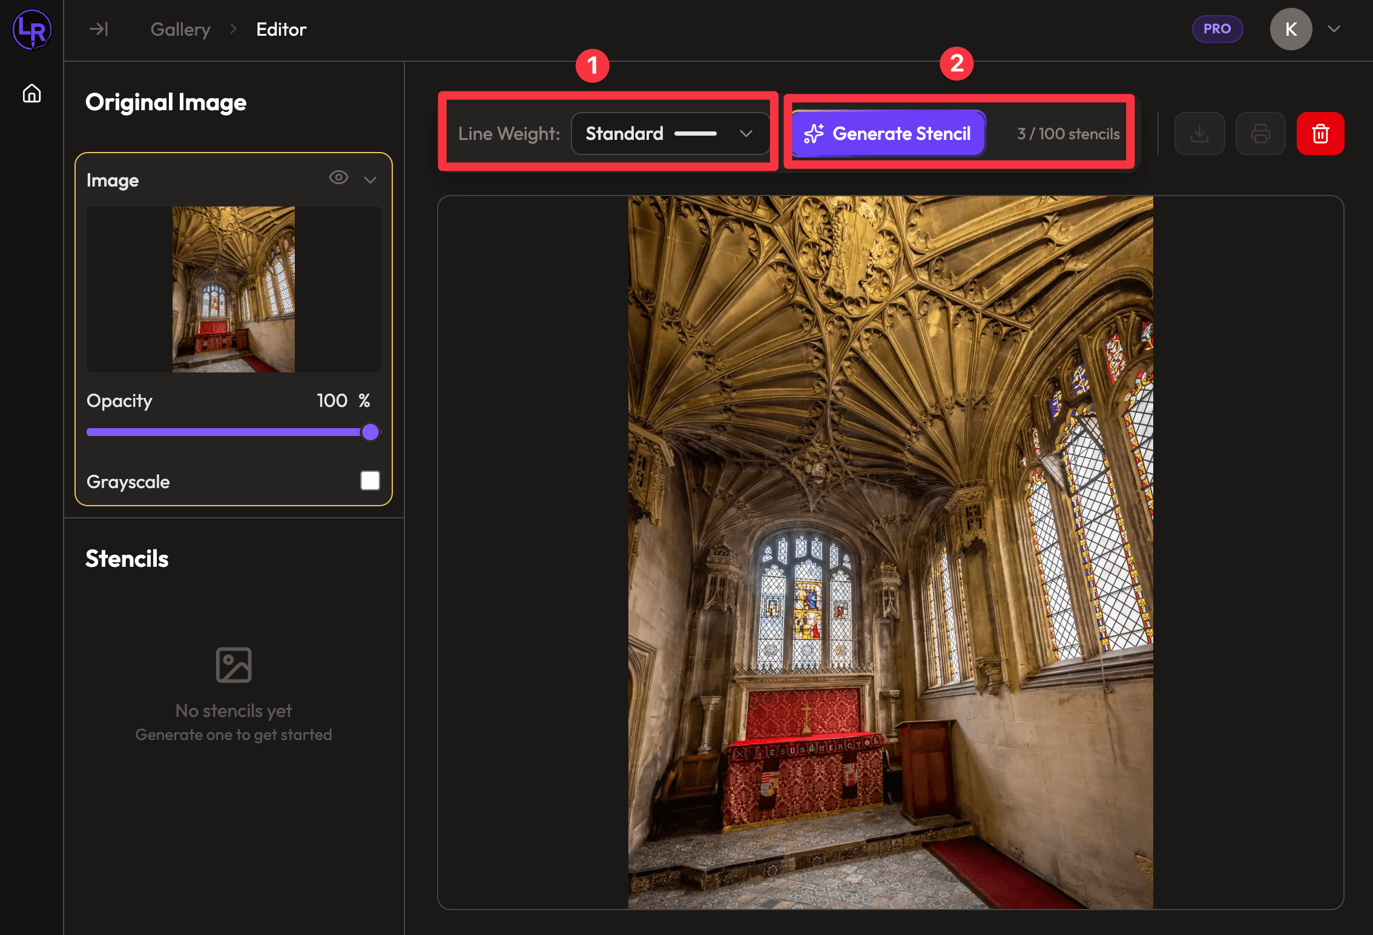
Task: Toggle Image layer visibility eye
Action: coord(338,177)
